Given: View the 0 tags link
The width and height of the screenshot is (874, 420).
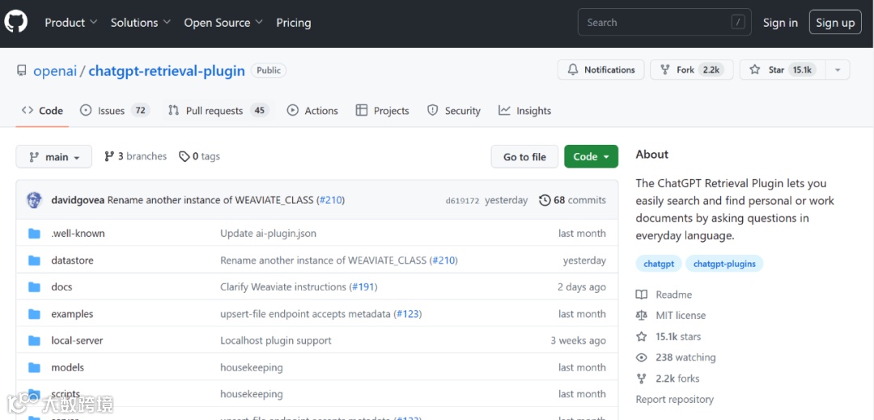Looking at the screenshot, I should pos(199,156).
